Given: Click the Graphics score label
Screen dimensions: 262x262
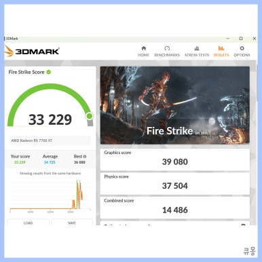Looking at the screenshot, I should pyautogui.click(x=117, y=153).
